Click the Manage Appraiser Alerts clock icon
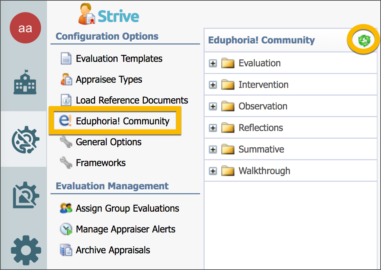 tap(66, 229)
